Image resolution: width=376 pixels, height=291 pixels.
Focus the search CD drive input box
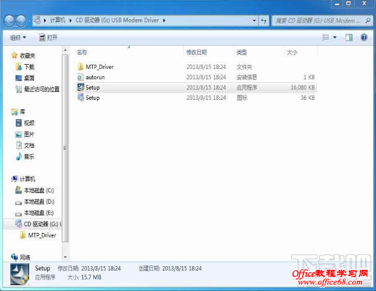[322, 21]
